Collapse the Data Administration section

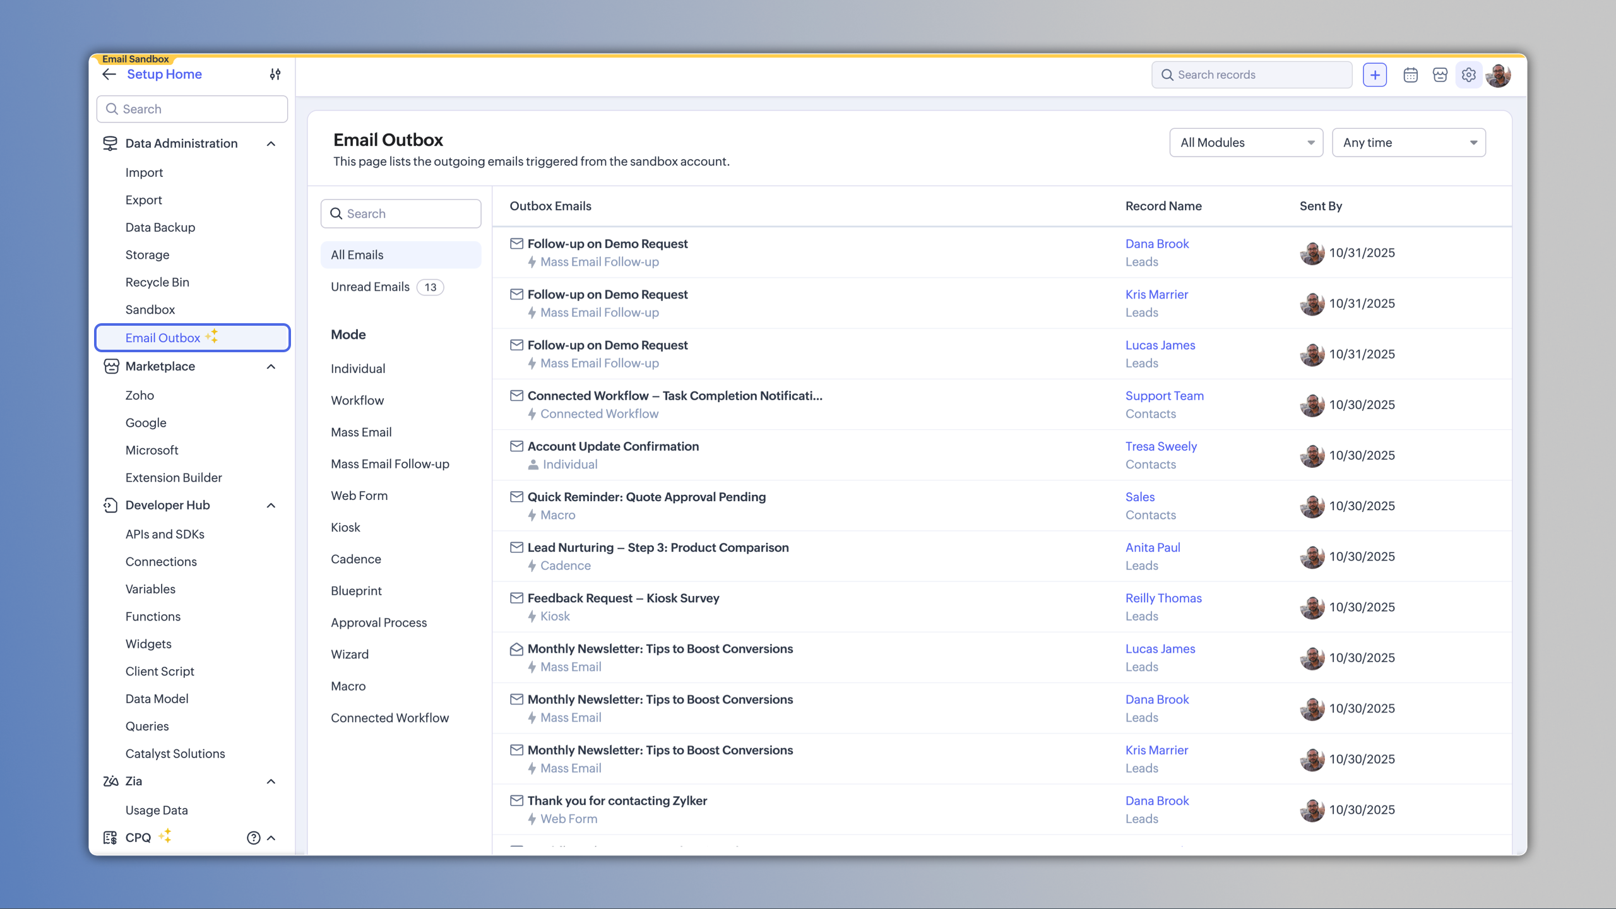coord(271,144)
